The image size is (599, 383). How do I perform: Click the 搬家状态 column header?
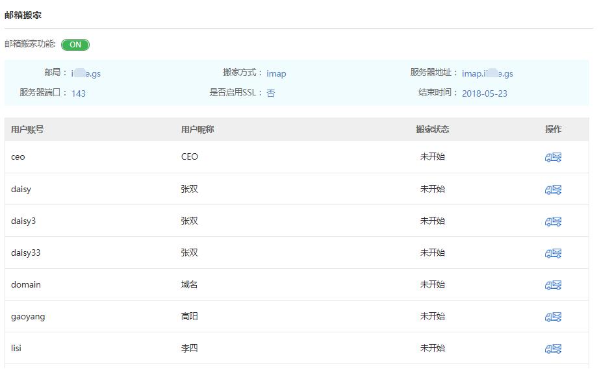(x=433, y=129)
